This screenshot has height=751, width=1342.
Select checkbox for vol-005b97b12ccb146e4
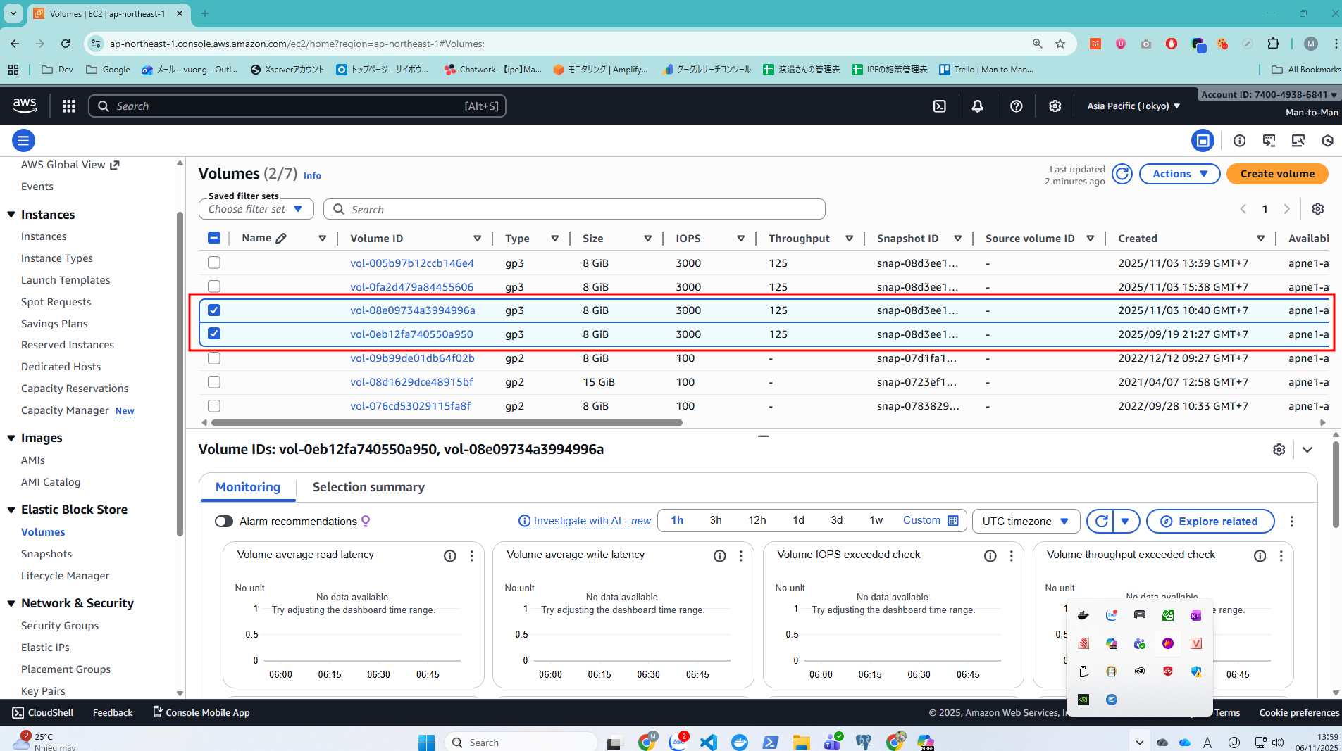point(214,263)
